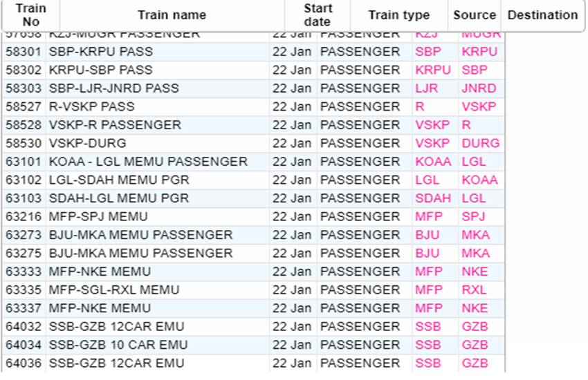Click JNRD destination link in row 58303
The image size is (588, 380).
[479, 88]
